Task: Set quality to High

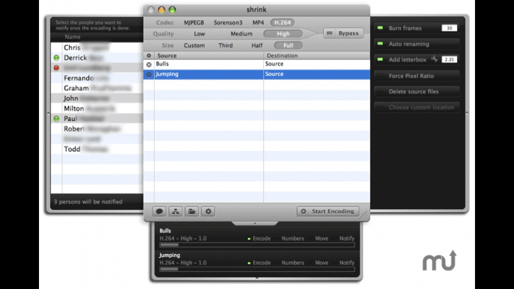Action: pyautogui.click(x=283, y=34)
